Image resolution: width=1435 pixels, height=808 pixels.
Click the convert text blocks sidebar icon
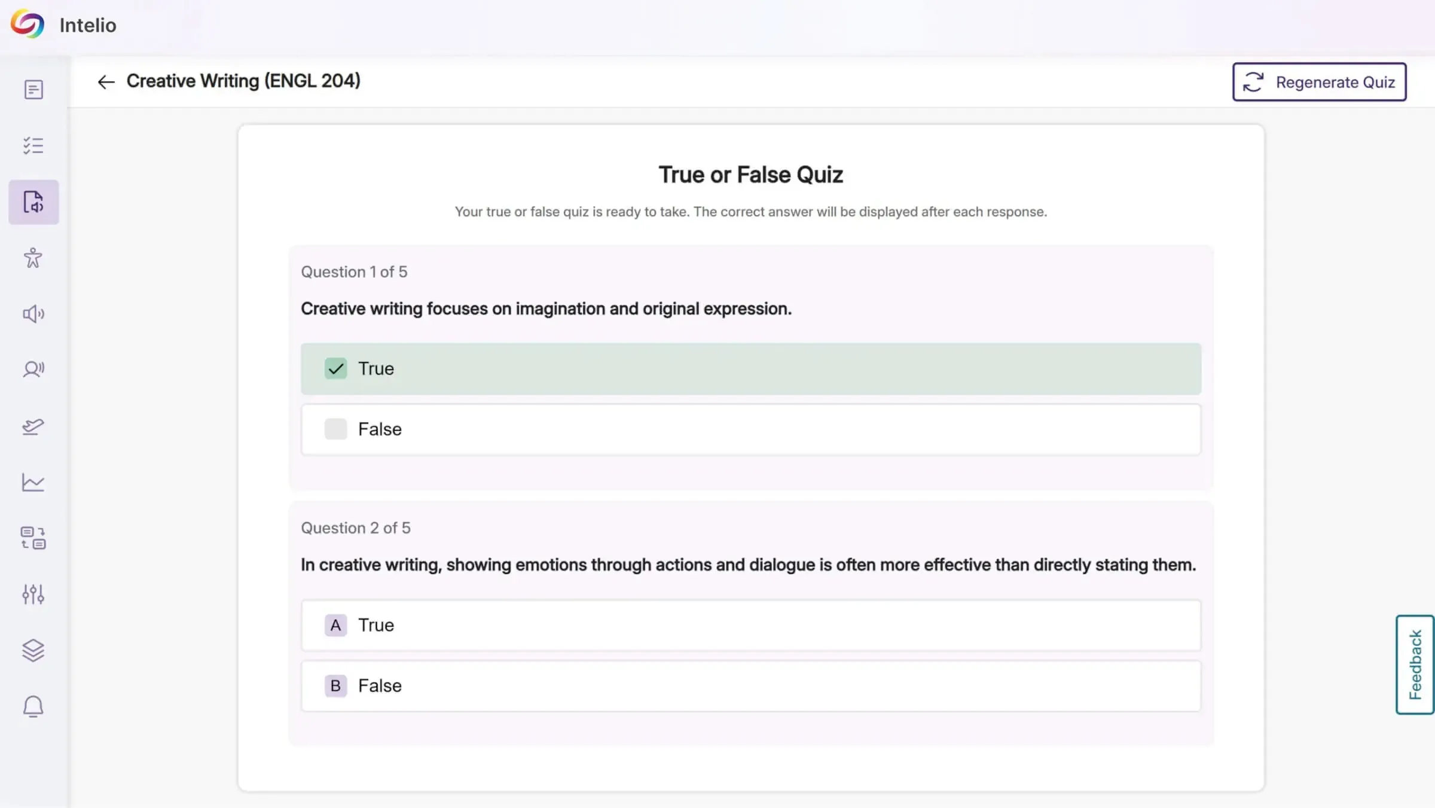[x=33, y=538]
